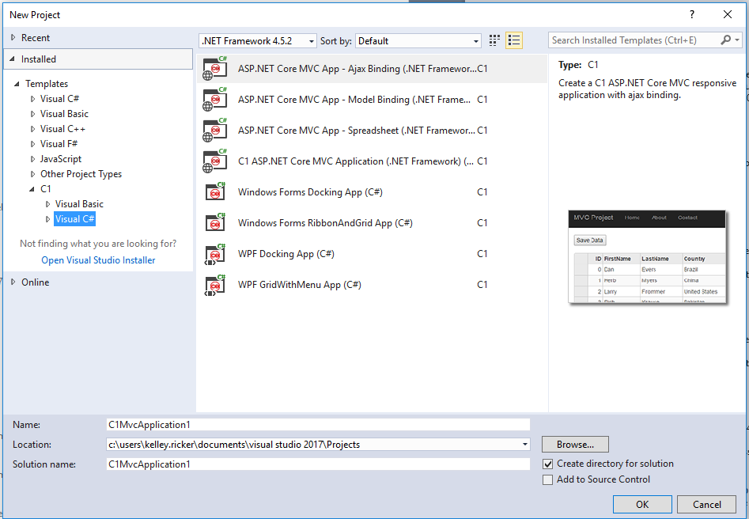This screenshot has height=519, width=749.
Task: Click the OK button
Action: coord(642,505)
